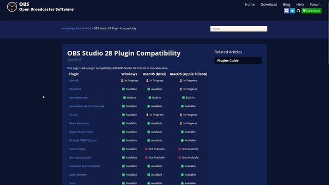Click the green check icon in StreamFX Windows cell
The width and height of the screenshot is (329, 185).
coord(123,89)
